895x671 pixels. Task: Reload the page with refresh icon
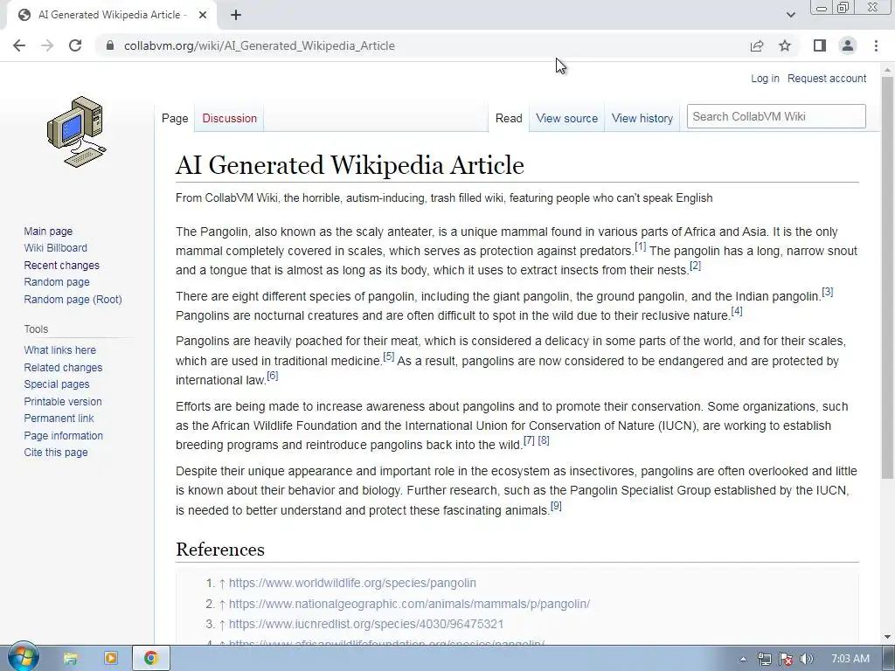pyautogui.click(x=75, y=45)
